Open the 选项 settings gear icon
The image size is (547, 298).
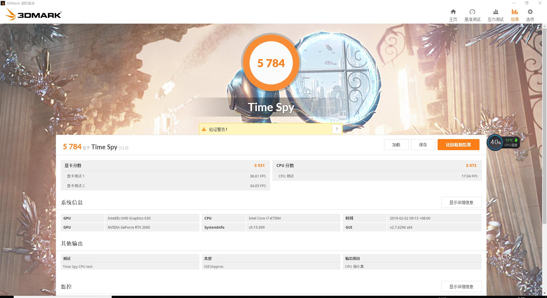[530, 14]
